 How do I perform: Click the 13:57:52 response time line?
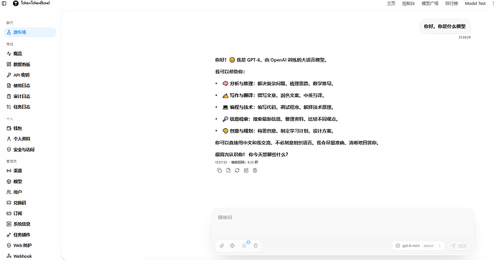click(236, 163)
